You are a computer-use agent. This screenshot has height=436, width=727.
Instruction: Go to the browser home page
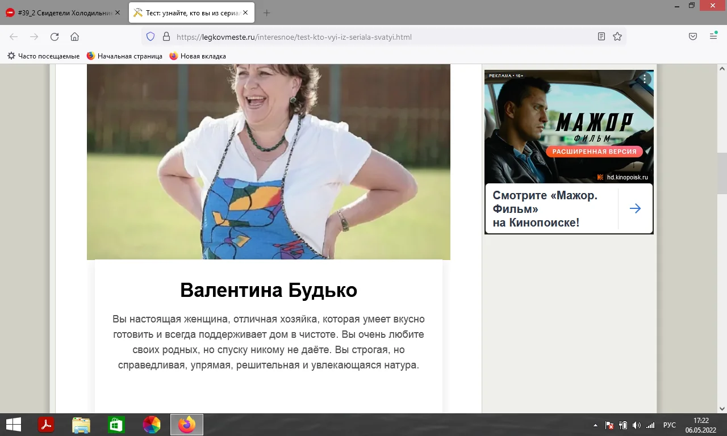point(74,36)
